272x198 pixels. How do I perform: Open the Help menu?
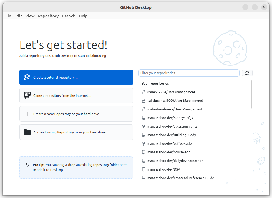point(83,16)
